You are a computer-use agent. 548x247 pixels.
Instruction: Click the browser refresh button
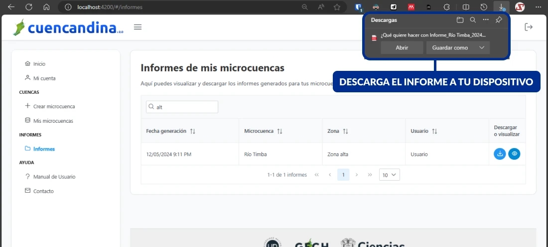(29, 7)
